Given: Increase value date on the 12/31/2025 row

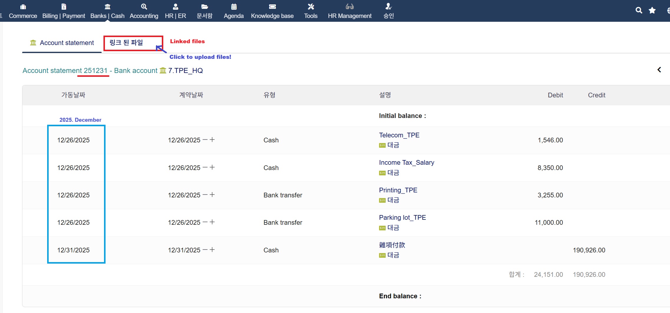Looking at the screenshot, I should tap(212, 250).
